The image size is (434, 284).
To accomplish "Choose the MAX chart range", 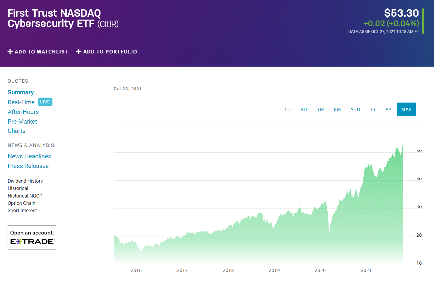I will (406, 110).
